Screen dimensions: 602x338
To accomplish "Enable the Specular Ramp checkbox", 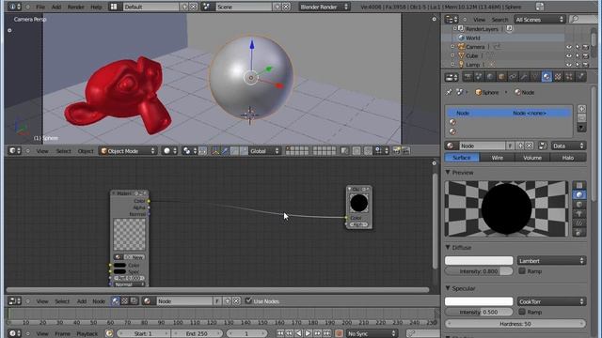I will [522, 312].
